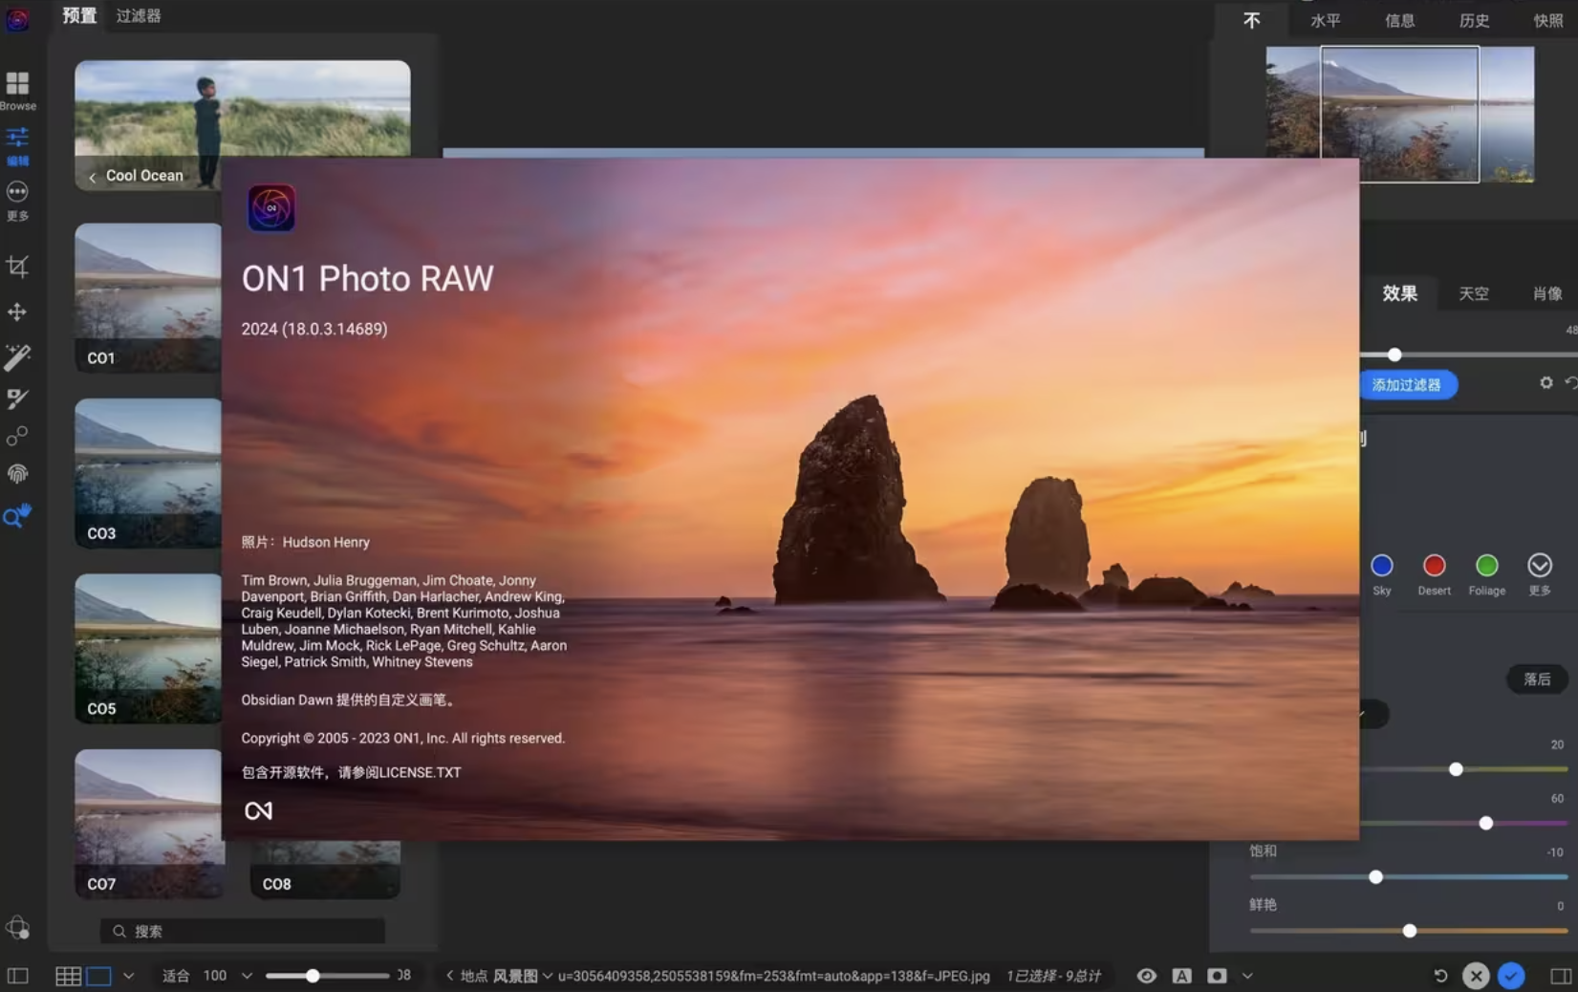Toggle the right panel from the status bar
This screenshot has height=992, width=1578.
coord(1561,976)
